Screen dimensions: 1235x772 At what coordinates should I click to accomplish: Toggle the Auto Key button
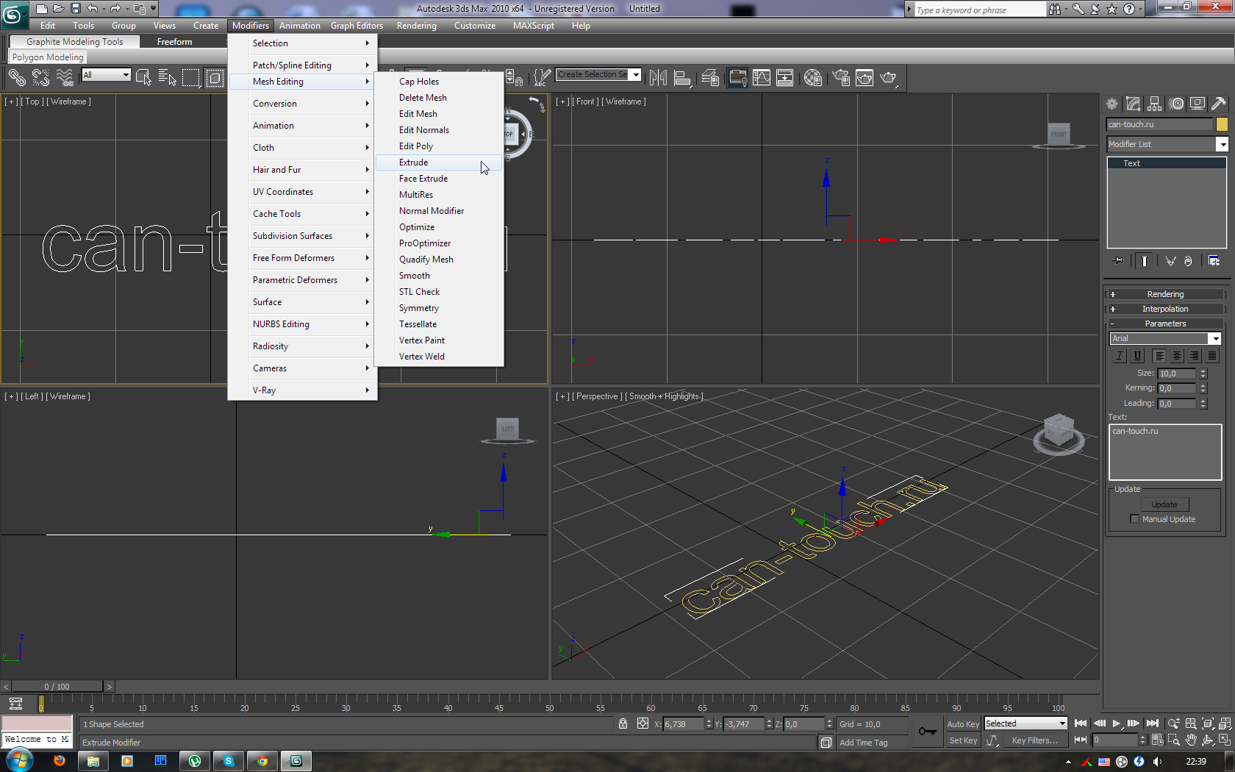(963, 724)
